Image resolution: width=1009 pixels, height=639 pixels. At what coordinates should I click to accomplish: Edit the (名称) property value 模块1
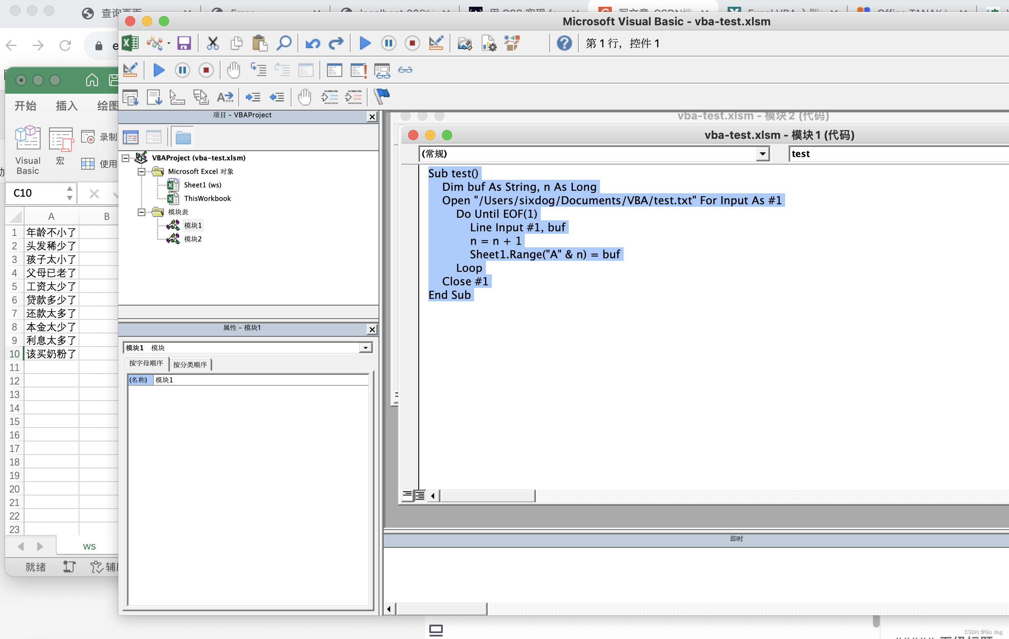[261, 380]
